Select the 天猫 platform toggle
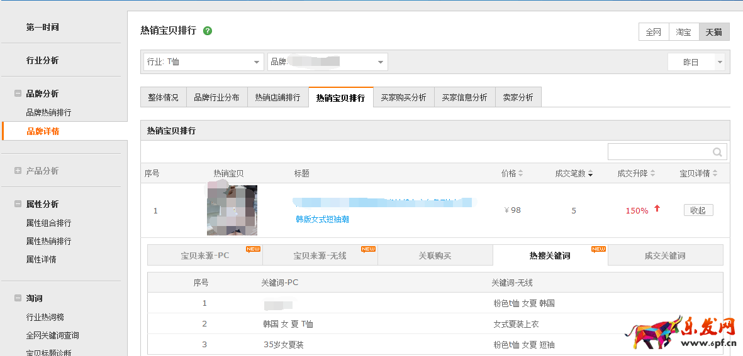The width and height of the screenshot is (743, 356). click(713, 32)
